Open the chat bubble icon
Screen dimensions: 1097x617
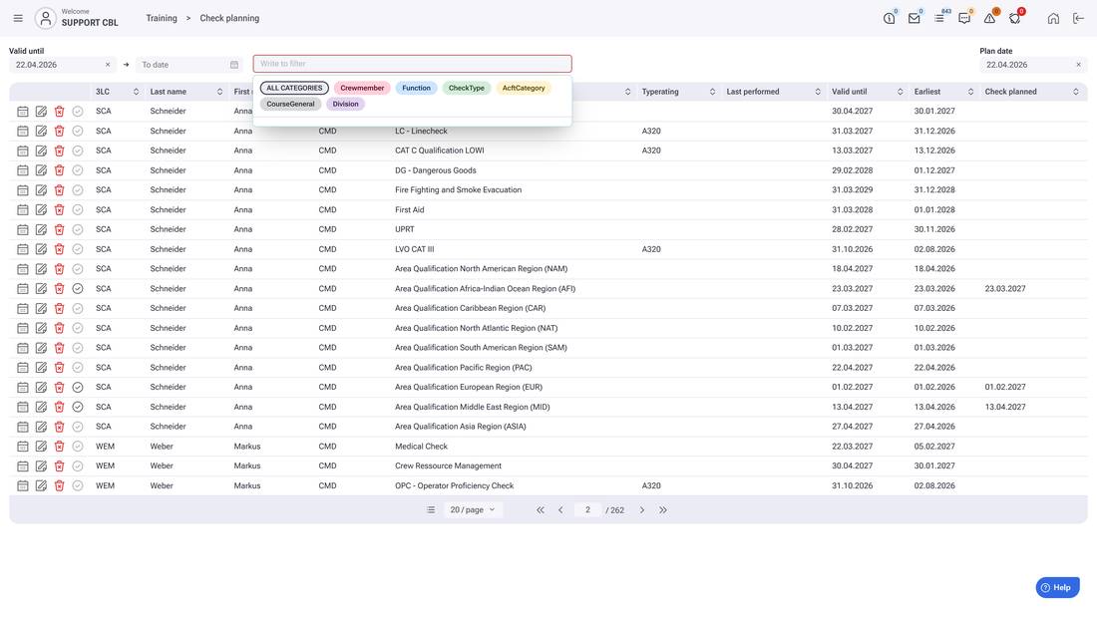click(964, 18)
